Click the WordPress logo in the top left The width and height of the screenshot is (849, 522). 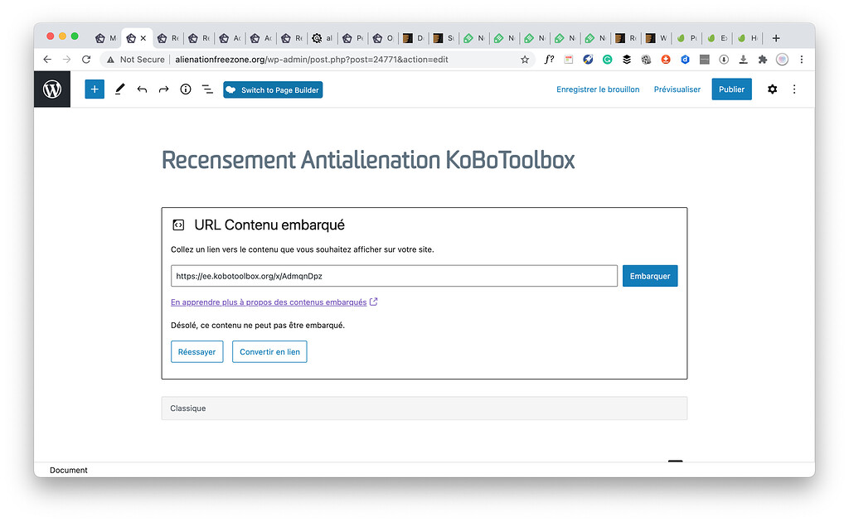[51, 89]
